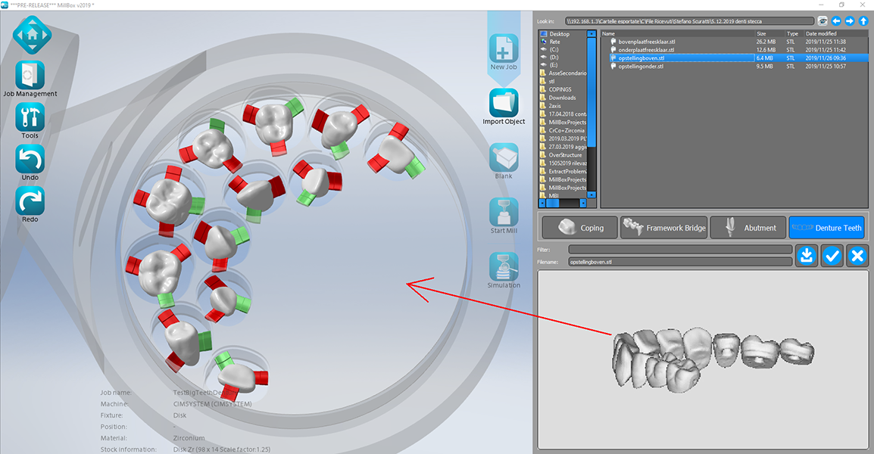Go up one folder level
Screen dimensions: 874x454
tap(863, 21)
